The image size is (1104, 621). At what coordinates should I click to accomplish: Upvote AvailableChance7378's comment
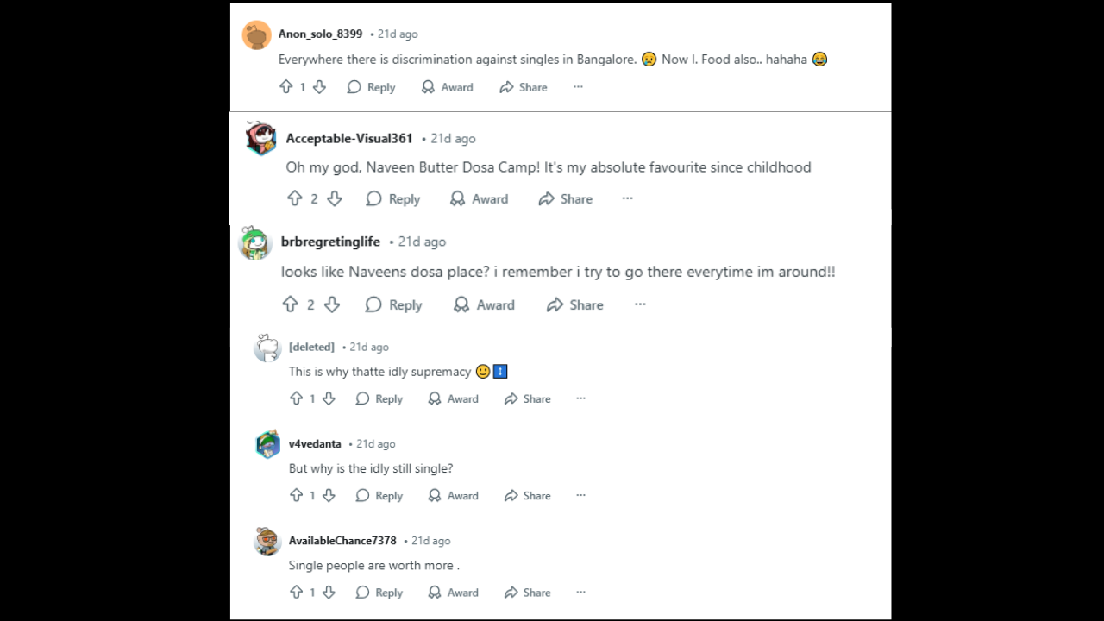[296, 593]
